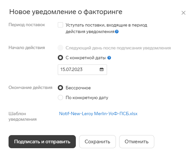This screenshot has height=158, width=195.
Task: Open the calendar picker icon
Action: pyautogui.click(x=102, y=69)
